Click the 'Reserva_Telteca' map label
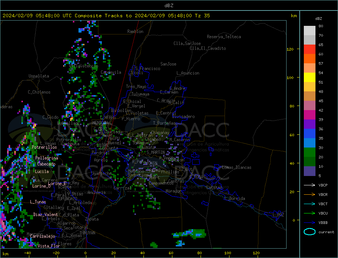This screenshot has width=338, height=258. [224, 37]
